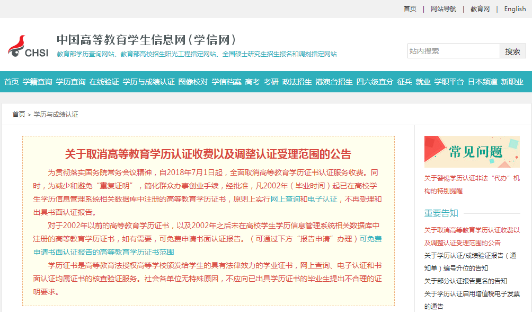Image resolution: width=532 pixels, height=312 pixels.
Task: Select 图像校对 from the navigation bar
Action: 193,82
